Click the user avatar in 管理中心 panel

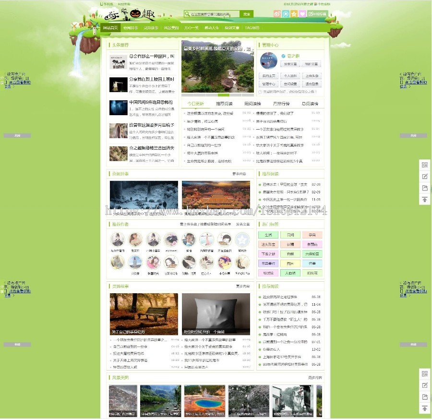[x=268, y=60]
